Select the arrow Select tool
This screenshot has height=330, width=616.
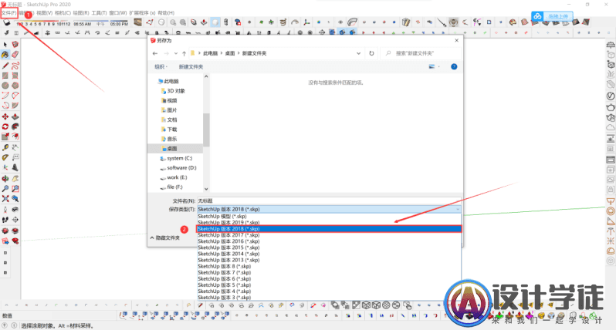(5, 45)
